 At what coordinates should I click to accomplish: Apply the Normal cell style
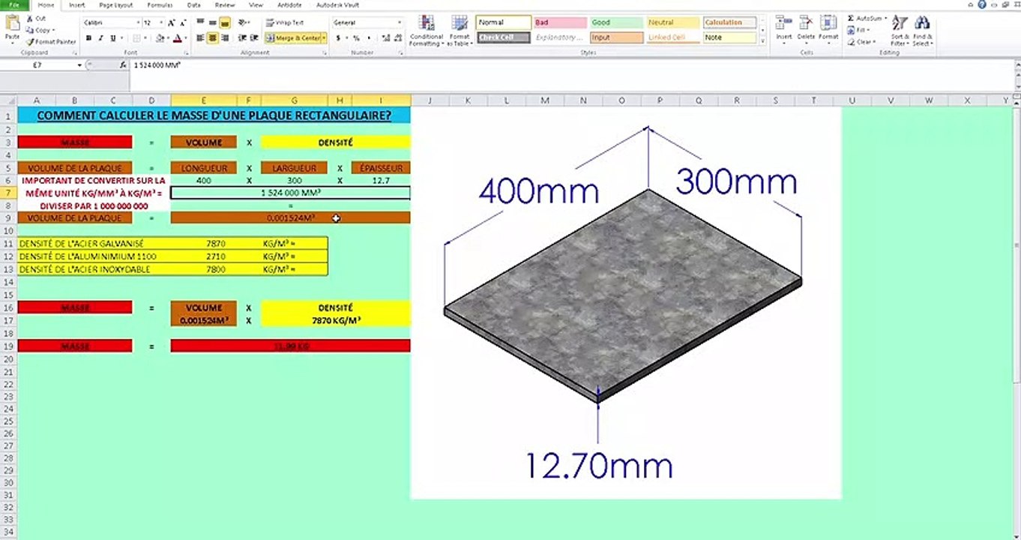[503, 22]
